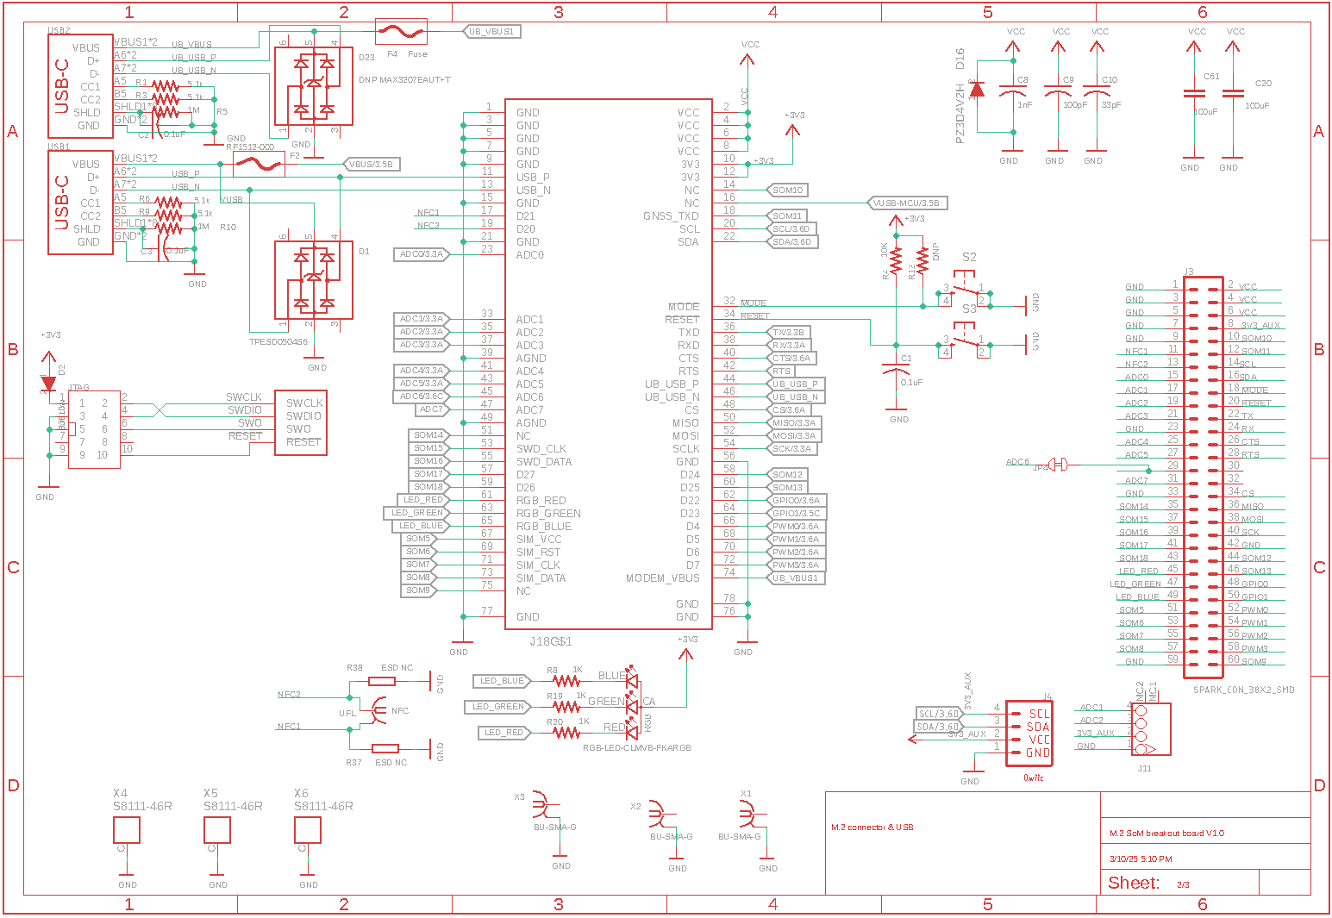Click the ADC6/3.6C net tag
Screen dimensions: 1332x918
(x=422, y=397)
